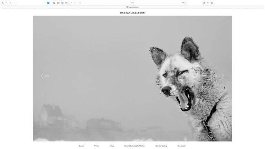Open the home page toolbar icon
The width and height of the screenshot is (265, 149).
pyautogui.click(x=54, y=3)
